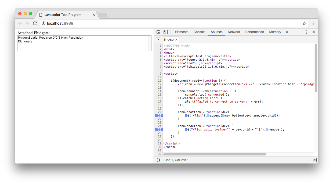Show more DevTools tabs with chevron
The image size is (333, 185).
[x=287, y=32]
